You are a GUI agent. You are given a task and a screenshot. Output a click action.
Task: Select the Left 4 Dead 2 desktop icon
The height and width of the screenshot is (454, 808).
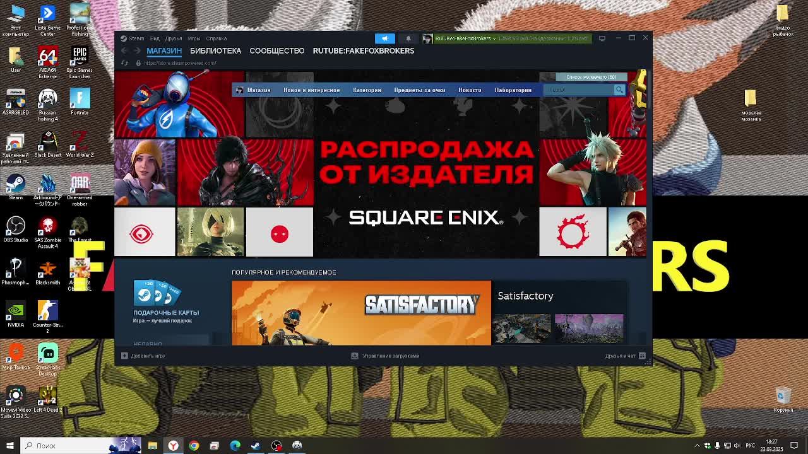coord(47,400)
